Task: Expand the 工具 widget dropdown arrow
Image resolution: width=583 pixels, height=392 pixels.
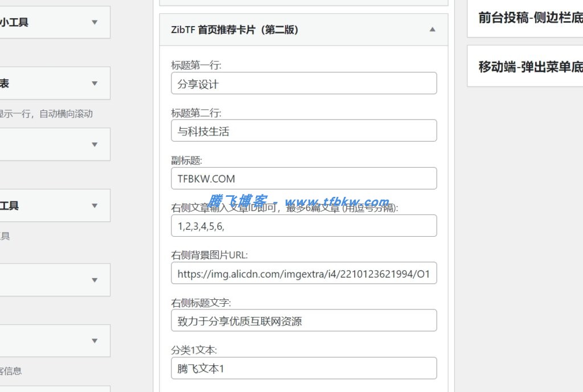Action: [x=95, y=205]
